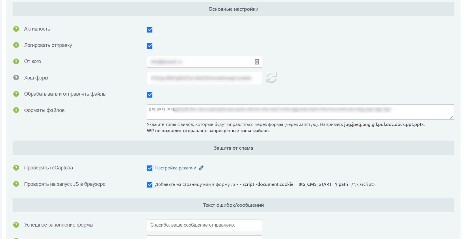Click help icon beside Проверять reCaptcha
The height and width of the screenshot is (239, 465).
[x=16, y=168]
